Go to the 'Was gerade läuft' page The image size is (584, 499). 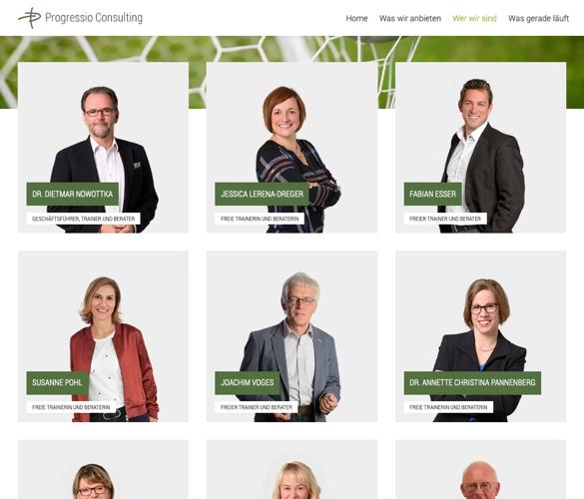(538, 18)
